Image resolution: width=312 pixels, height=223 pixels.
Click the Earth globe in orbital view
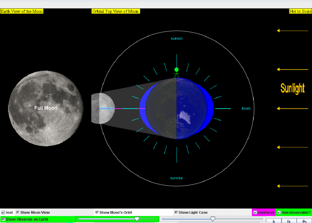pyautogui.click(x=176, y=108)
